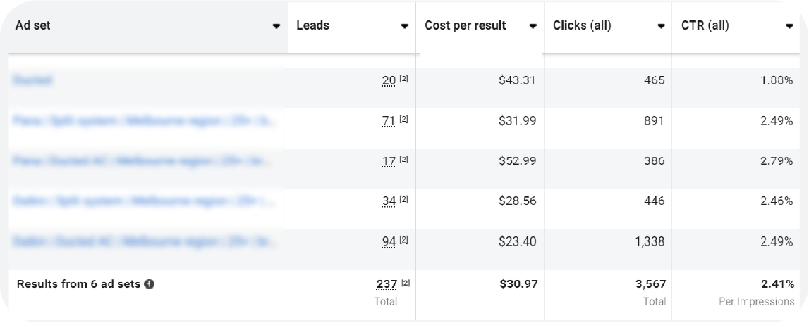The image size is (809, 323).
Task: Open the underlined 237 total leads value
Action: (386, 285)
